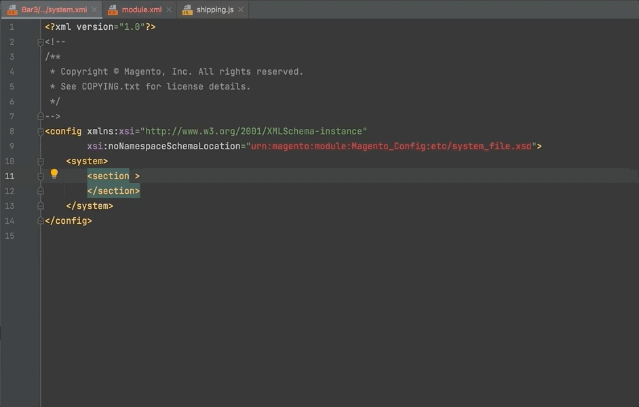Collapse the comment block at line 2
639x407 pixels.
click(x=41, y=42)
